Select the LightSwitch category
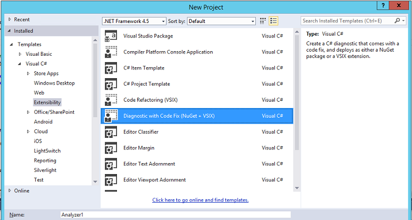 click(x=47, y=151)
